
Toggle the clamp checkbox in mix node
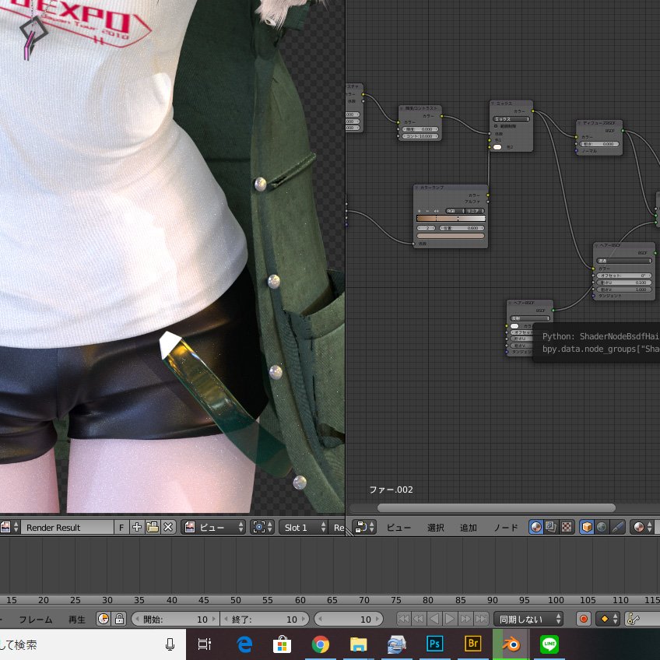(x=496, y=126)
